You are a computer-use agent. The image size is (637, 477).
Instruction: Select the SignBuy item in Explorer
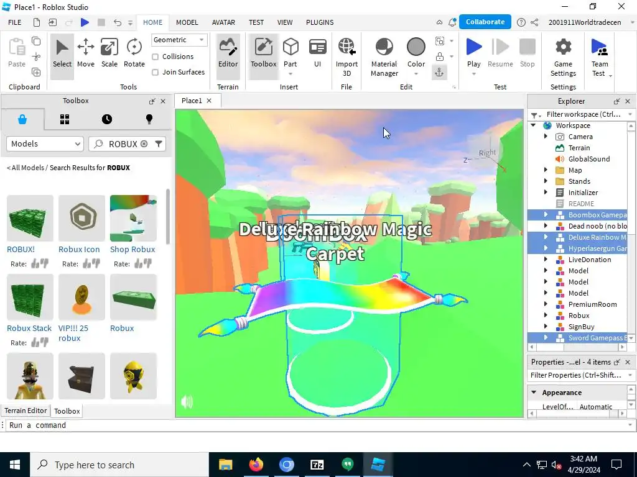[581, 327]
